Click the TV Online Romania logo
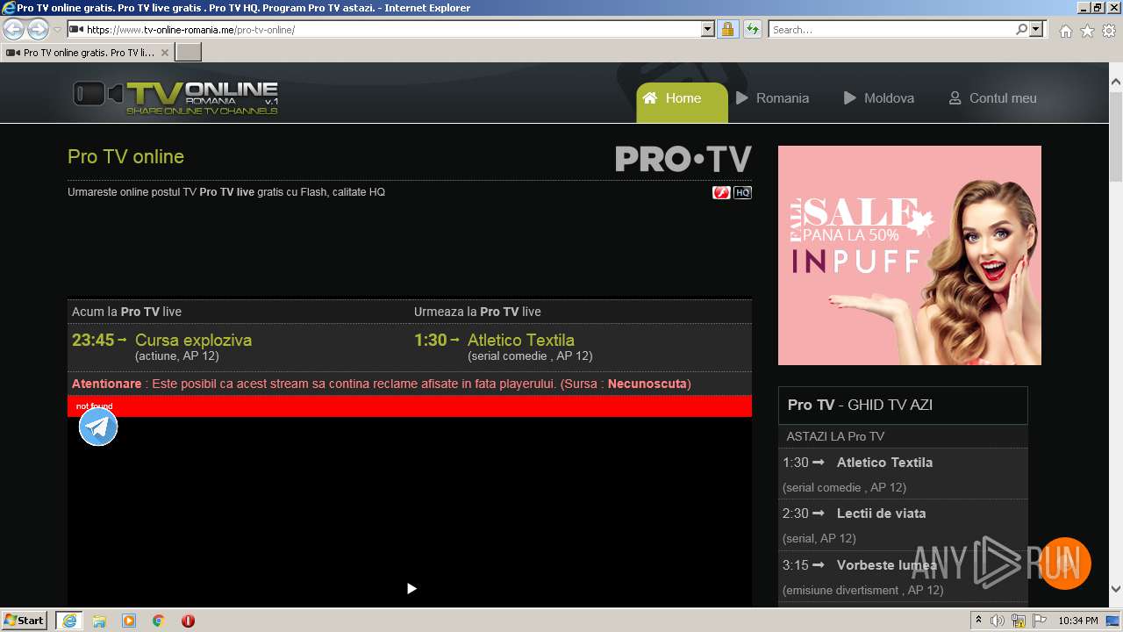 [x=175, y=97]
